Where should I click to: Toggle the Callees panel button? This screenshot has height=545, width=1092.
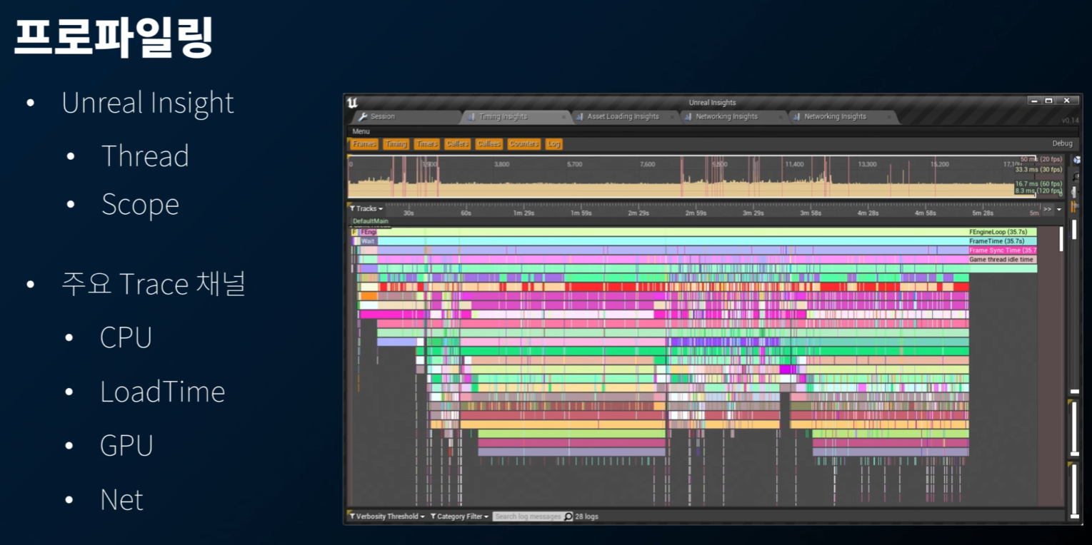(x=489, y=144)
